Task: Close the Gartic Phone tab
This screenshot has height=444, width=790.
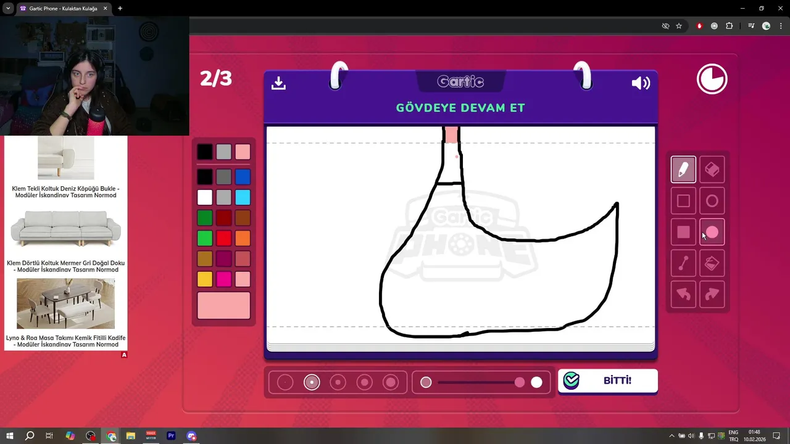Action: [105, 9]
